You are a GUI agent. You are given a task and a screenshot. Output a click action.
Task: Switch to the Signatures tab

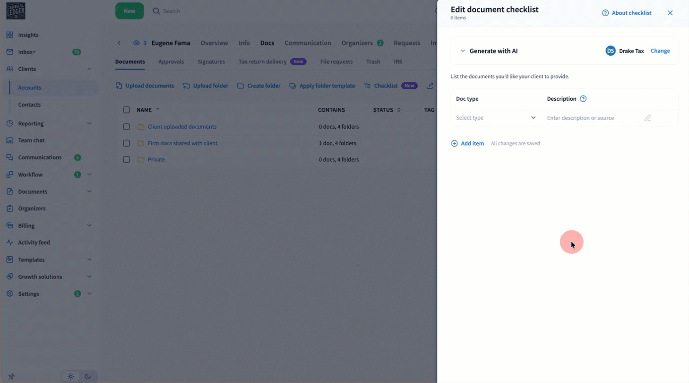[211, 61]
